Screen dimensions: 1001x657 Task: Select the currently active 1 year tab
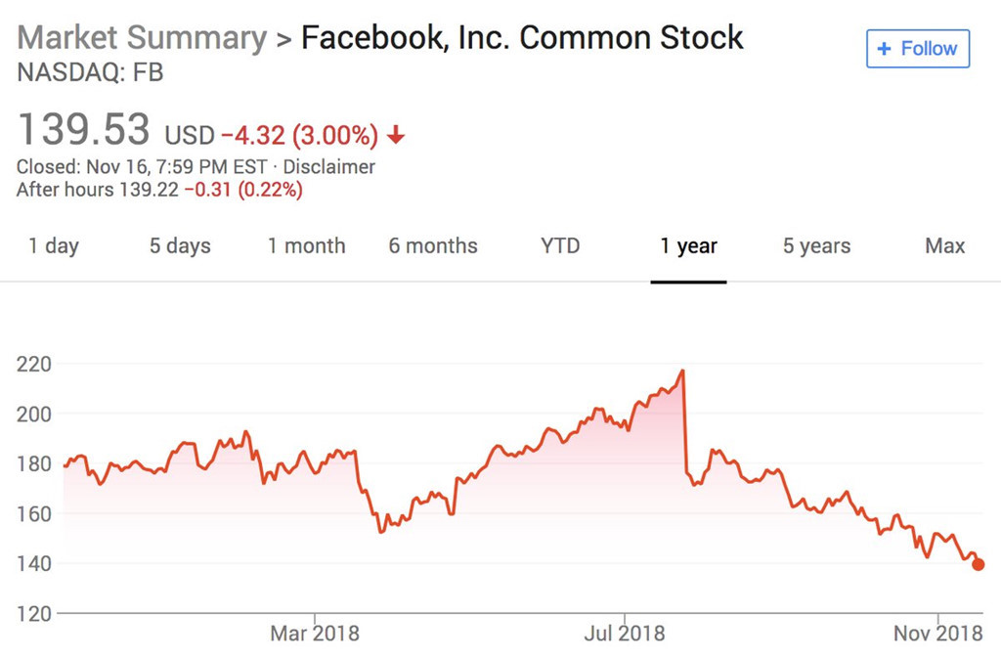click(x=688, y=246)
